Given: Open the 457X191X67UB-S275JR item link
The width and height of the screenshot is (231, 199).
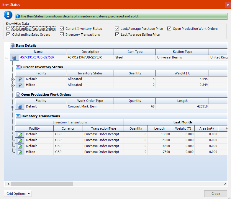Looking at the screenshot, I should 37,58.
